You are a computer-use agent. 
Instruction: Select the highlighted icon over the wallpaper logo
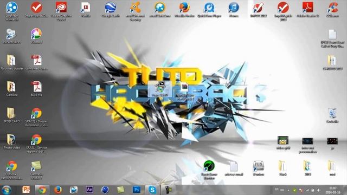click(160, 88)
